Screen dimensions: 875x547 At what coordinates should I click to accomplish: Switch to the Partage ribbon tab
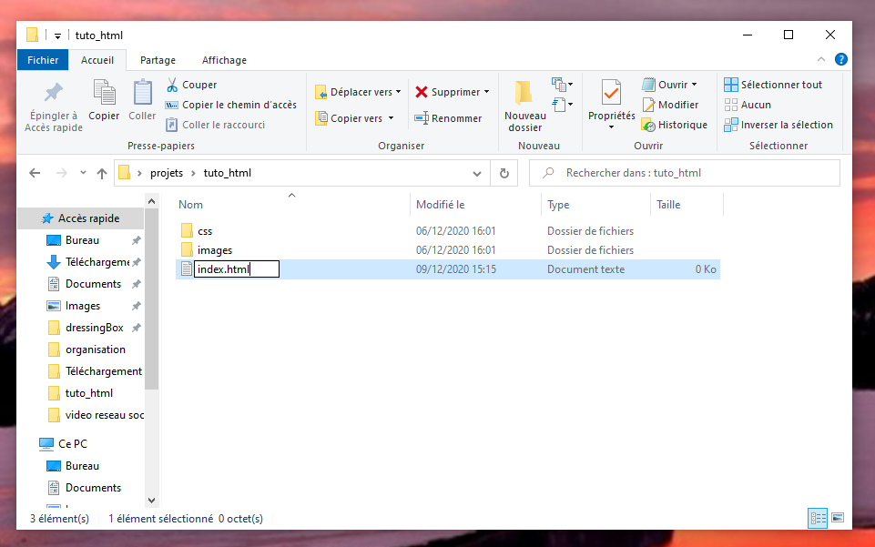click(158, 60)
